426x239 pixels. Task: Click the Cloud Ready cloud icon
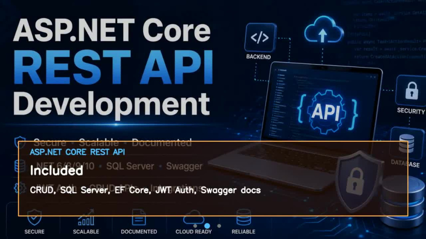coord(193,217)
